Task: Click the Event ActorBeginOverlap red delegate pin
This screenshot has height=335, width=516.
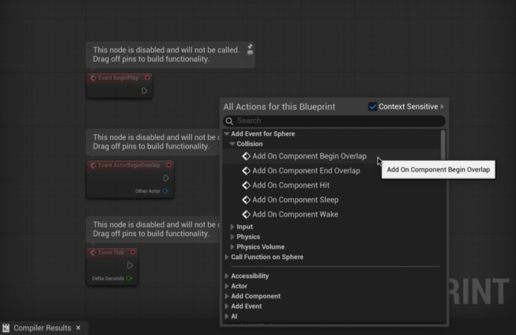Action: point(169,166)
